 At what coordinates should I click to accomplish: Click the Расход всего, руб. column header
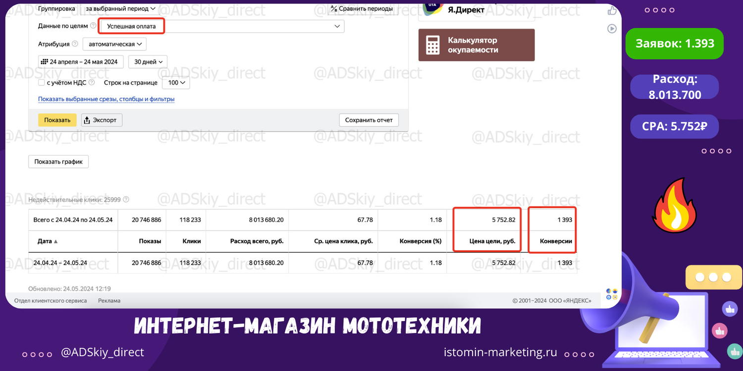pyautogui.click(x=257, y=241)
